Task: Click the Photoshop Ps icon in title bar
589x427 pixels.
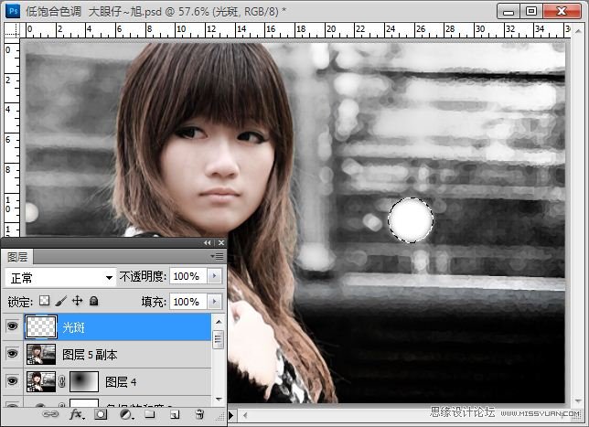Action: click(13, 11)
